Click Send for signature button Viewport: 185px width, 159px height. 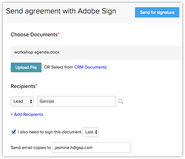pos(157,12)
